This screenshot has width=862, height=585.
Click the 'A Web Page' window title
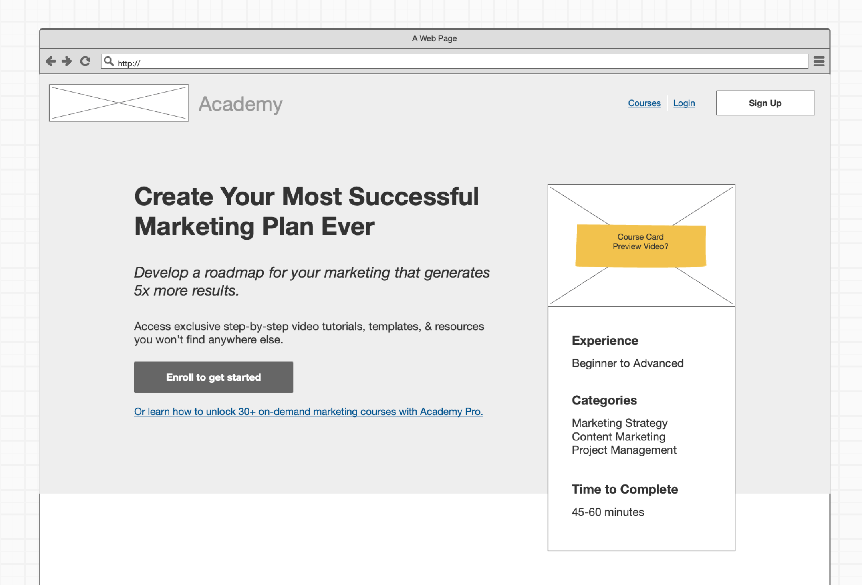click(x=434, y=39)
